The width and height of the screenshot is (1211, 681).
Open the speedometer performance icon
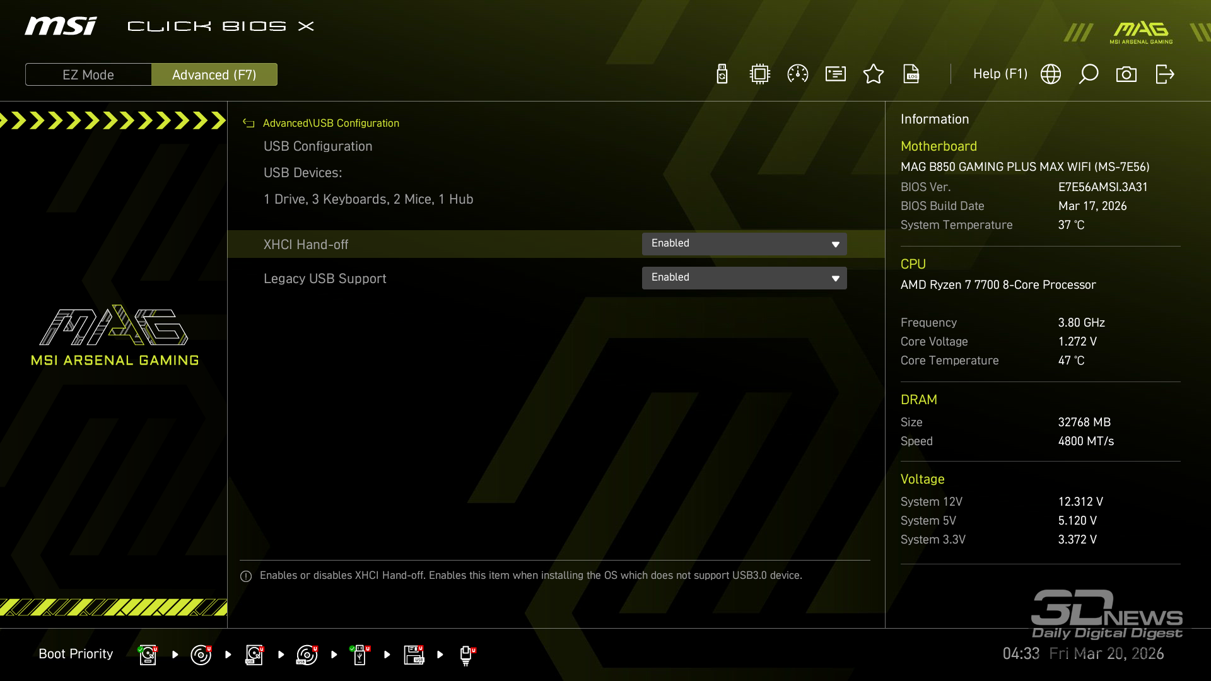(x=798, y=74)
